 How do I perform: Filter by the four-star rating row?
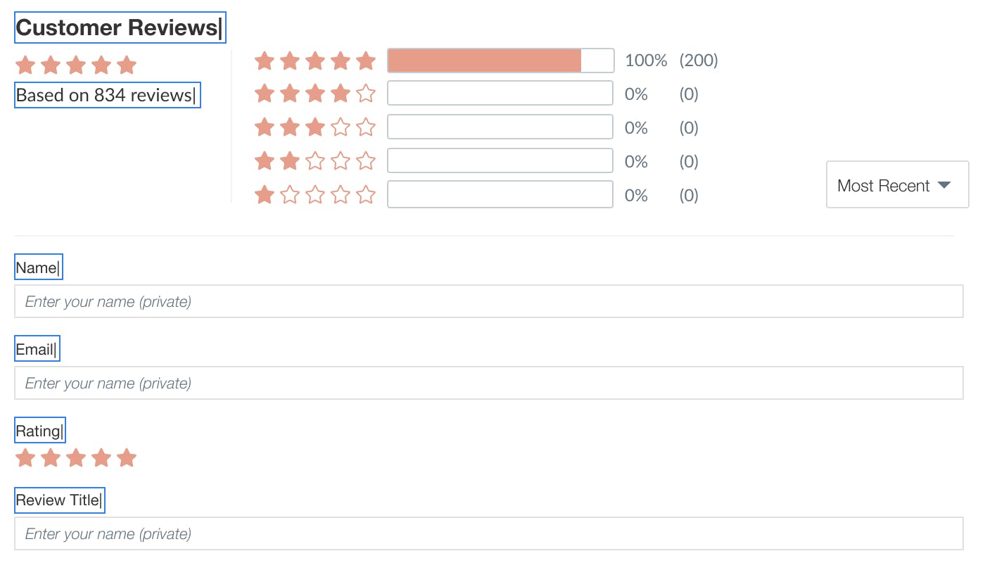(476, 94)
